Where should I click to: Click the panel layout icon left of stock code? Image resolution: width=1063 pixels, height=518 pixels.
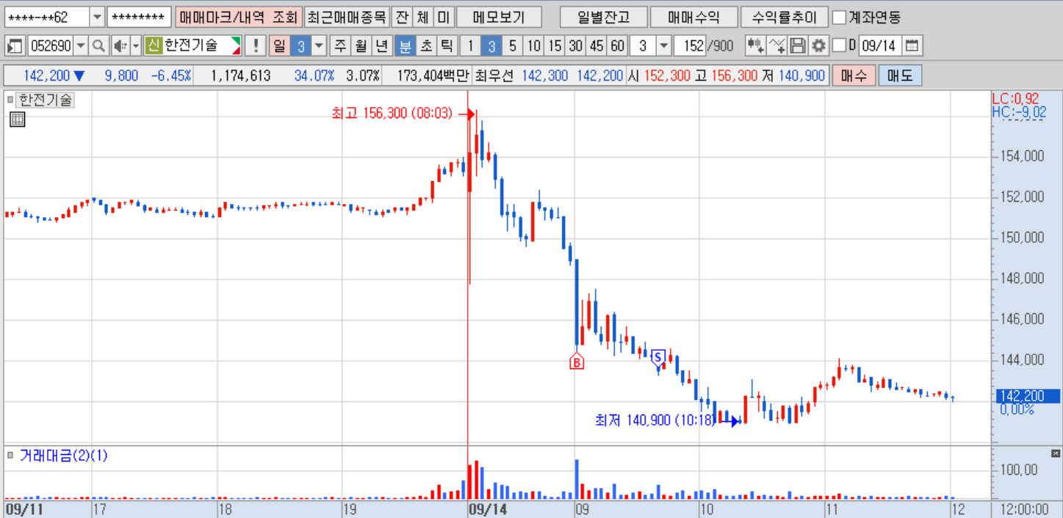point(15,46)
